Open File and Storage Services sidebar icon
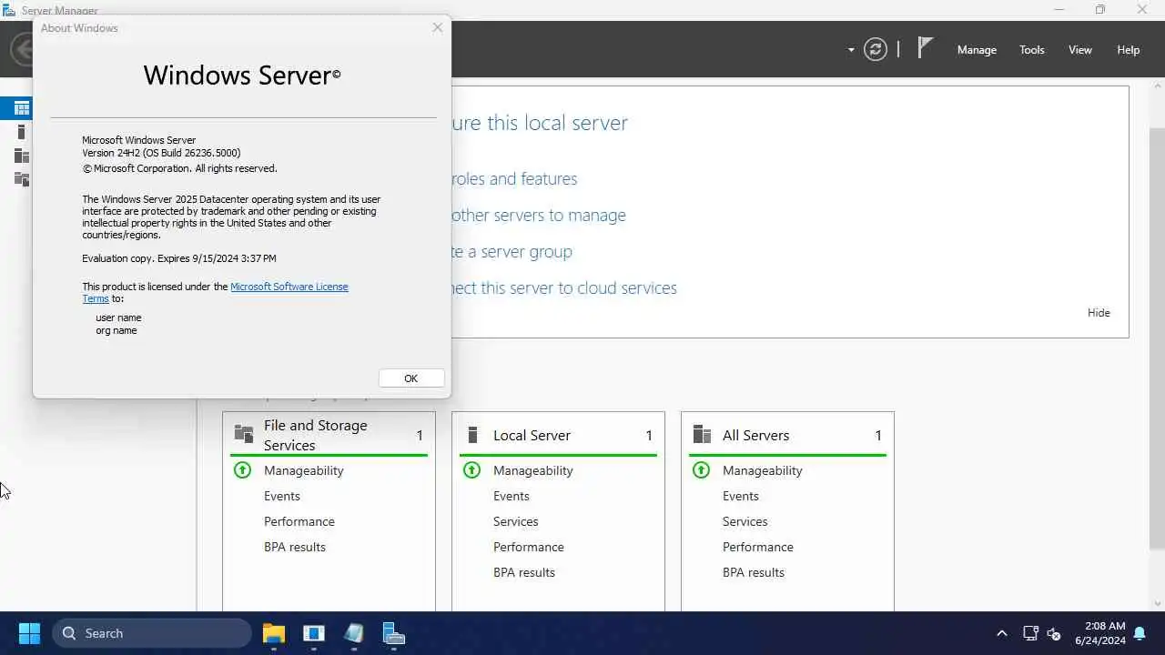 (x=22, y=179)
